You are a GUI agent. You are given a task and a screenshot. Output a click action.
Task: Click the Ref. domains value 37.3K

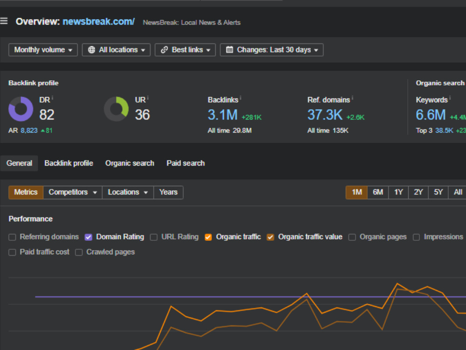pyautogui.click(x=325, y=115)
